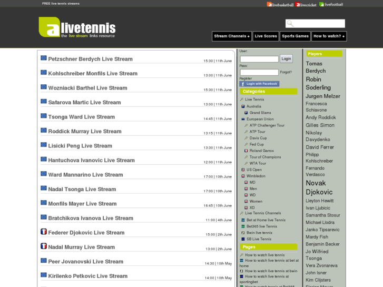Click the EU flag beside Wozniacki Barthel
The height and width of the screenshot is (287, 383).
[x=44, y=87]
